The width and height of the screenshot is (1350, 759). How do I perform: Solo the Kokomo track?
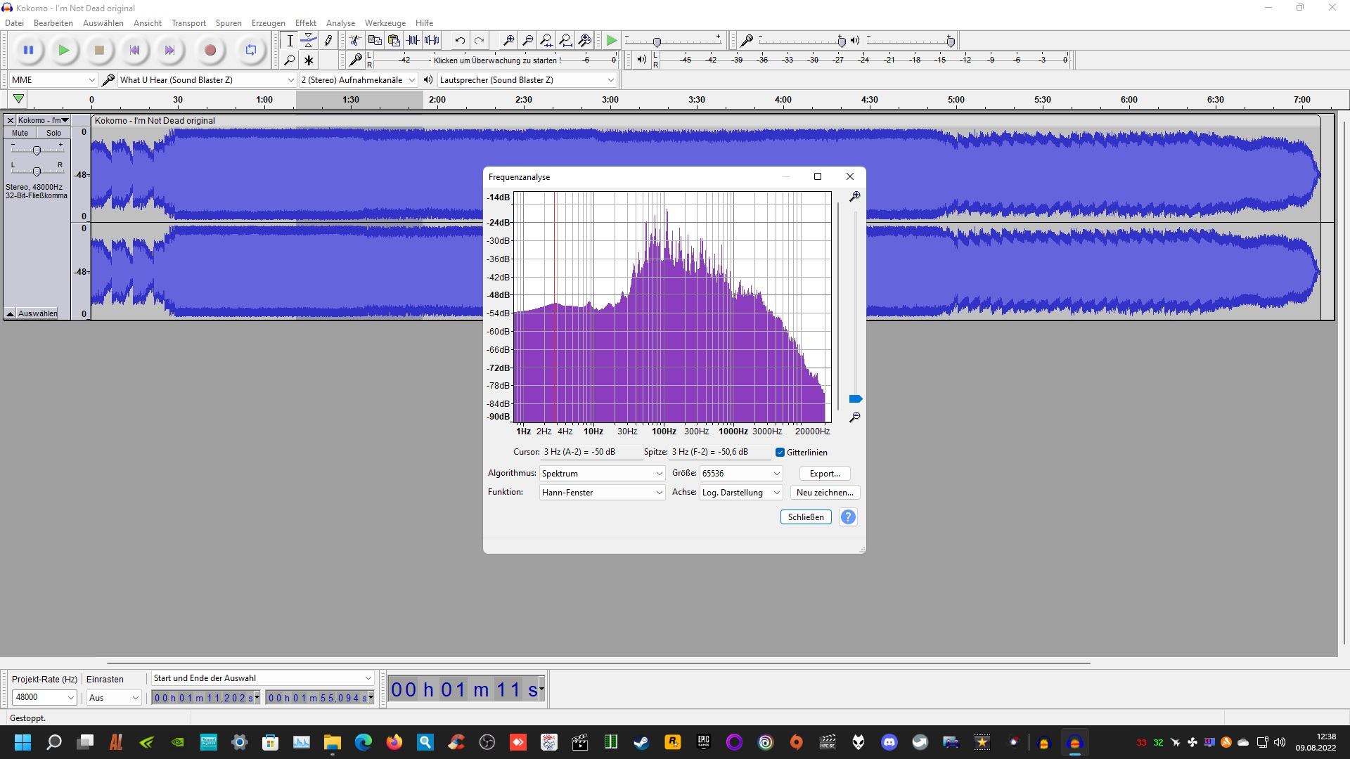[53, 133]
